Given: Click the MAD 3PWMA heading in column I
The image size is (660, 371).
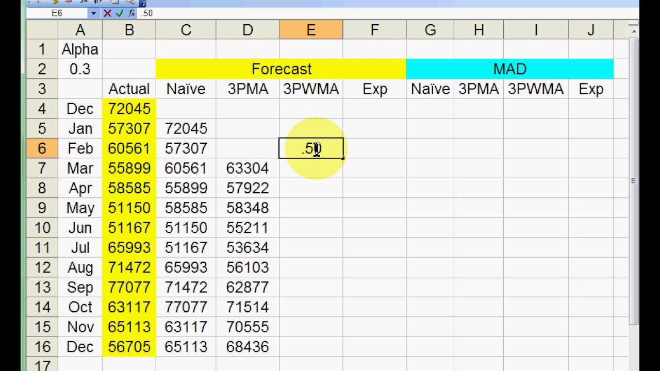Looking at the screenshot, I should (536, 89).
